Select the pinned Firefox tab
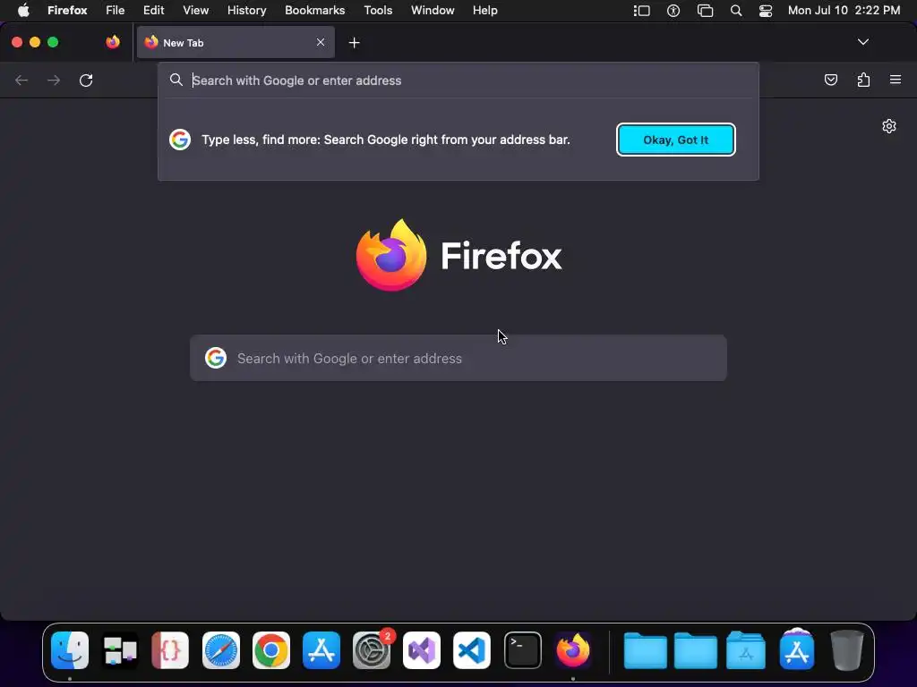 pyautogui.click(x=113, y=42)
